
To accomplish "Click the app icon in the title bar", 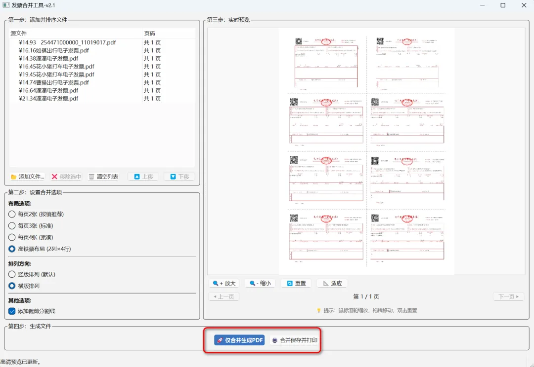I will coord(6,5).
